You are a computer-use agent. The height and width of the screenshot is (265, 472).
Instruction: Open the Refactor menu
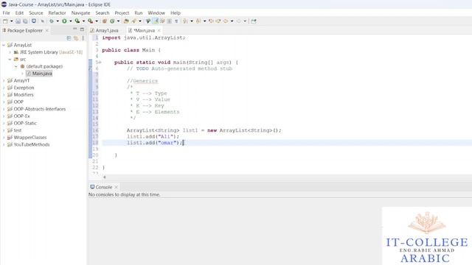click(57, 13)
